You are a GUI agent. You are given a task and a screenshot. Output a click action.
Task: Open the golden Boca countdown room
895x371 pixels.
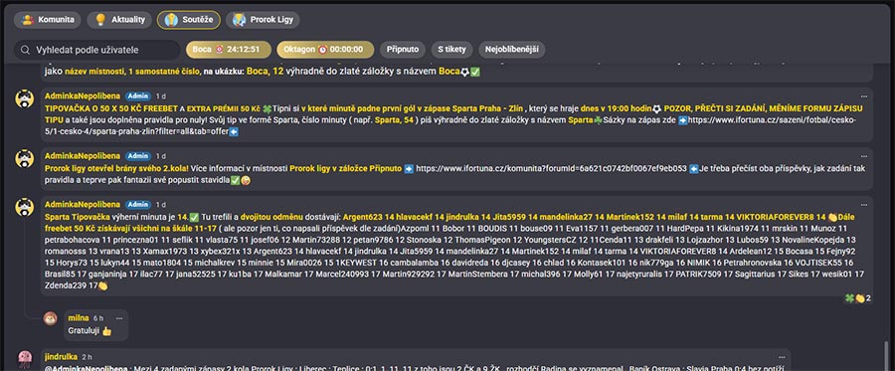pyautogui.click(x=229, y=50)
